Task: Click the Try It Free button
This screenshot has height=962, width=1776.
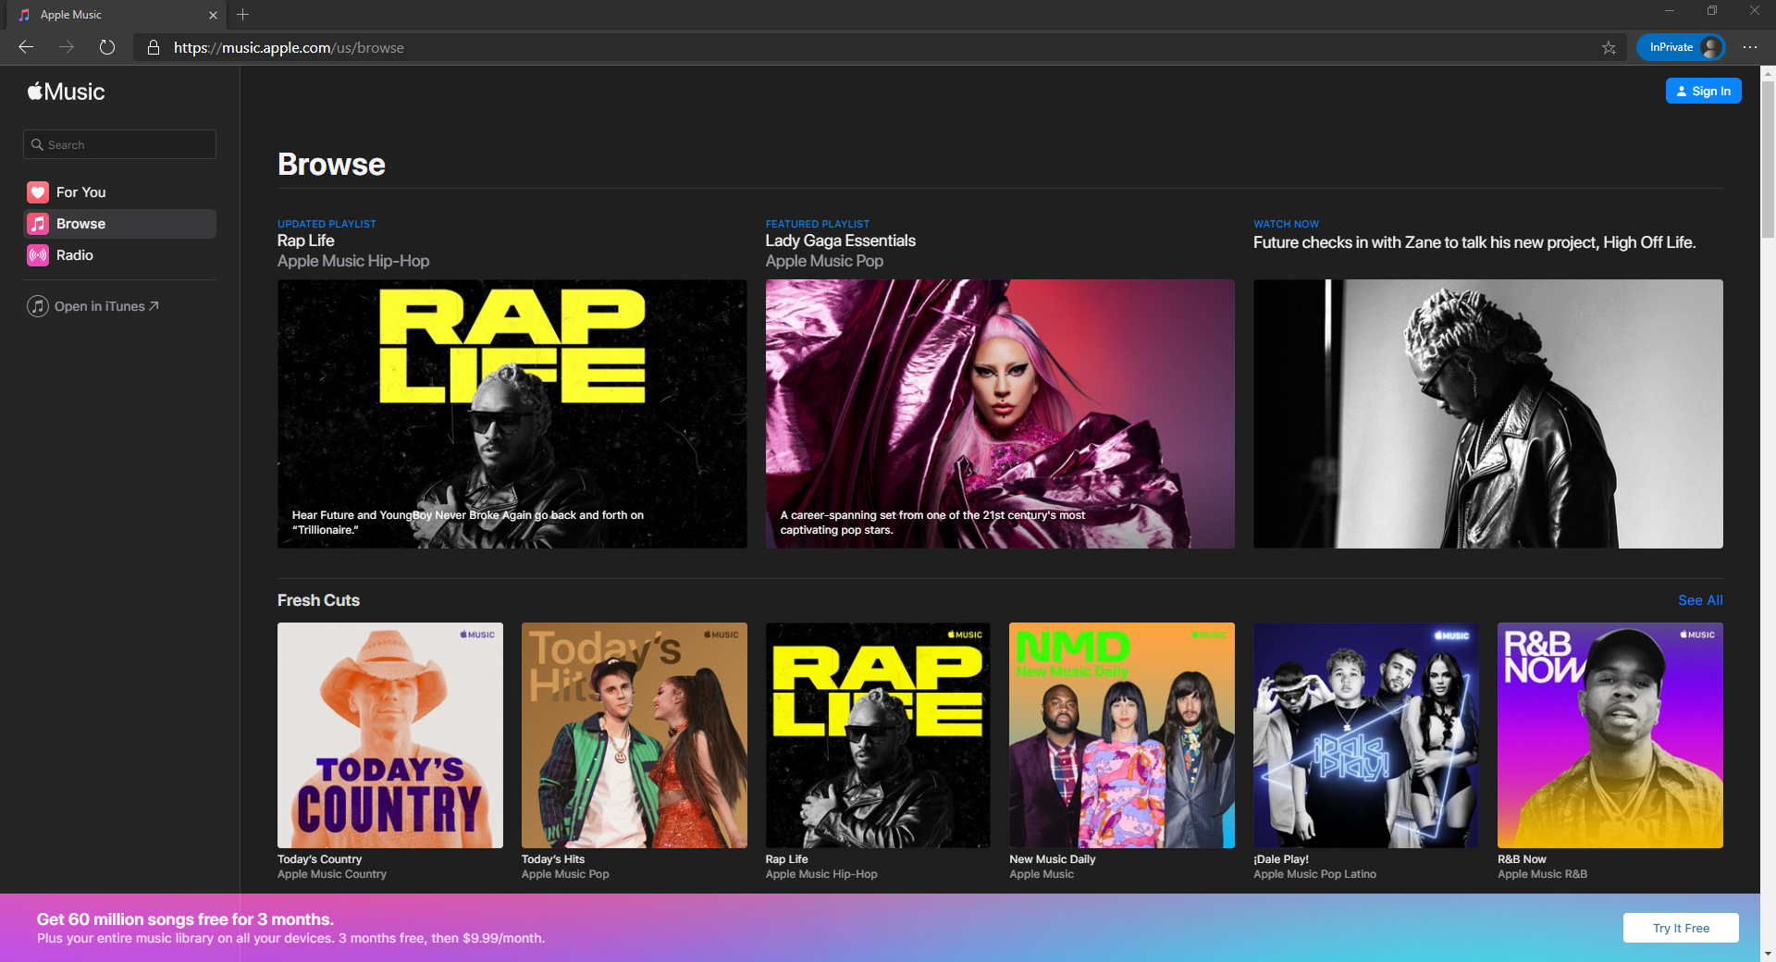Action: [1681, 928]
